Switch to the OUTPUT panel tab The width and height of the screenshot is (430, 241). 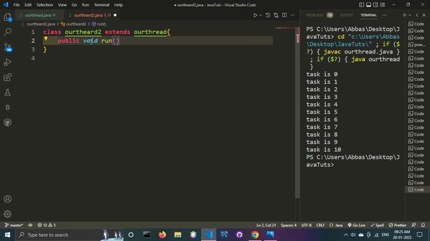347,15
